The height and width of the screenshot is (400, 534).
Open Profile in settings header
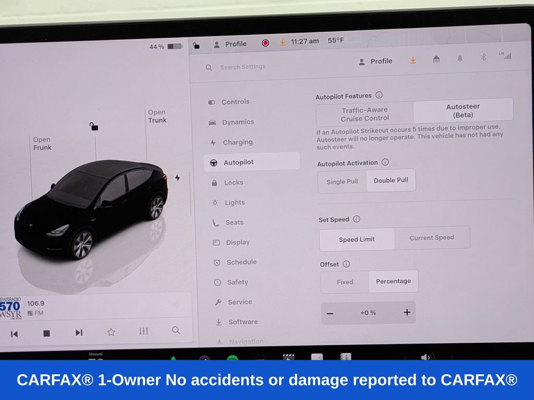[375, 61]
